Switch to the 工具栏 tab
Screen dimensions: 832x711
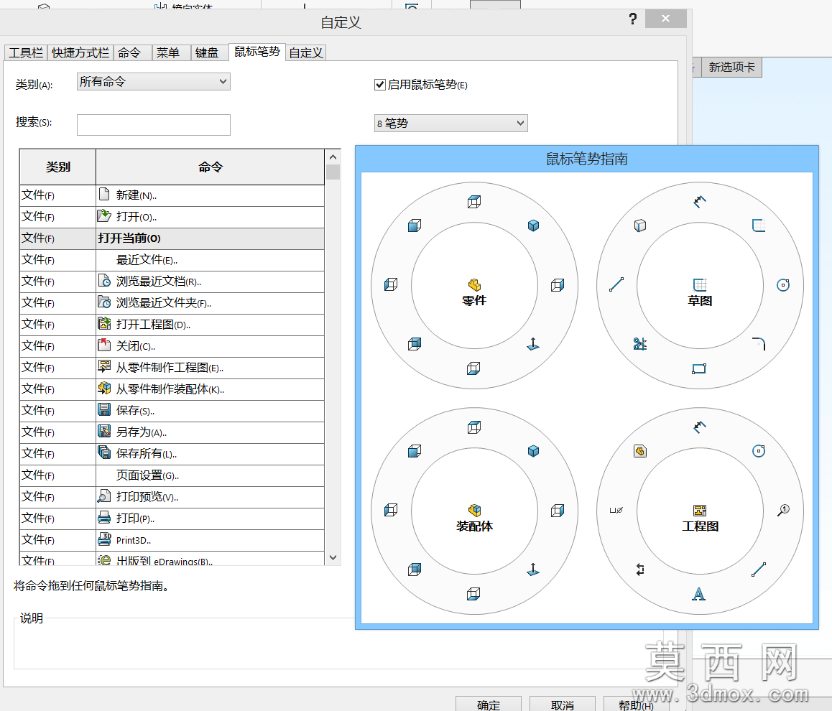point(25,52)
